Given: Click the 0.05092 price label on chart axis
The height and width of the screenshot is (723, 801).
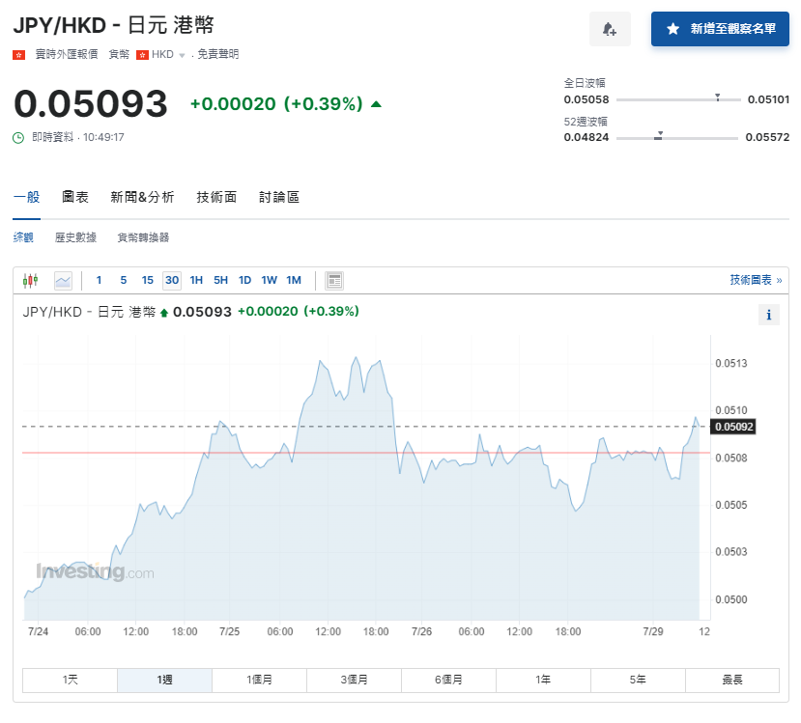Looking at the screenshot, I should pos(733,426).
